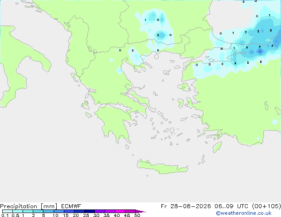Click the 'Fr 28-08-2026' date text
This screenshot has height=217, width=281.
click(186, 206)
